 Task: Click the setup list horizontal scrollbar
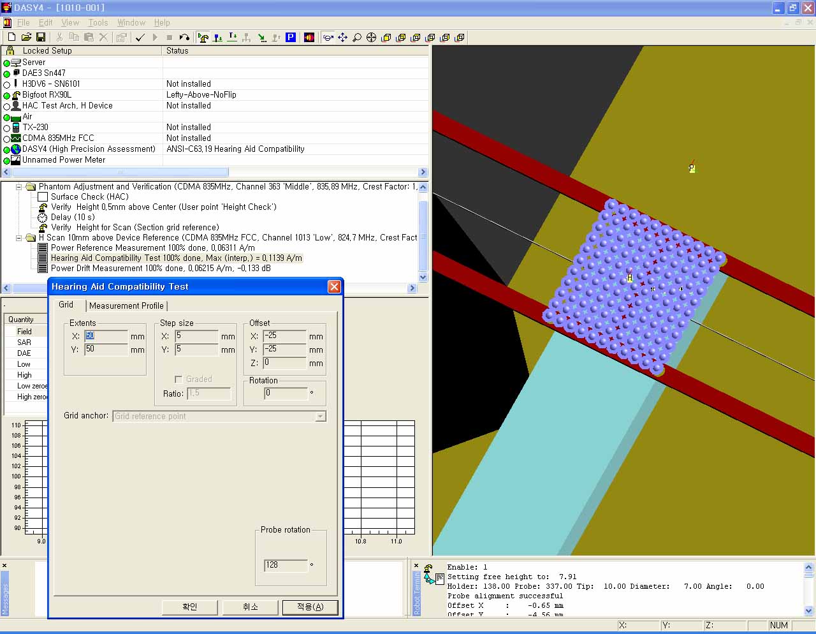pyautogui.click(x=120, y=172)
